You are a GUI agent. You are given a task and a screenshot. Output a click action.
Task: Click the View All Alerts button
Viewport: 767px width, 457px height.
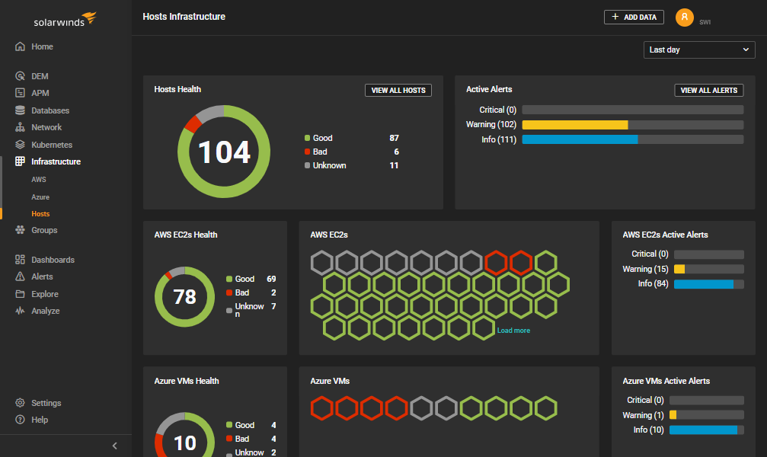tap(708, 91)
